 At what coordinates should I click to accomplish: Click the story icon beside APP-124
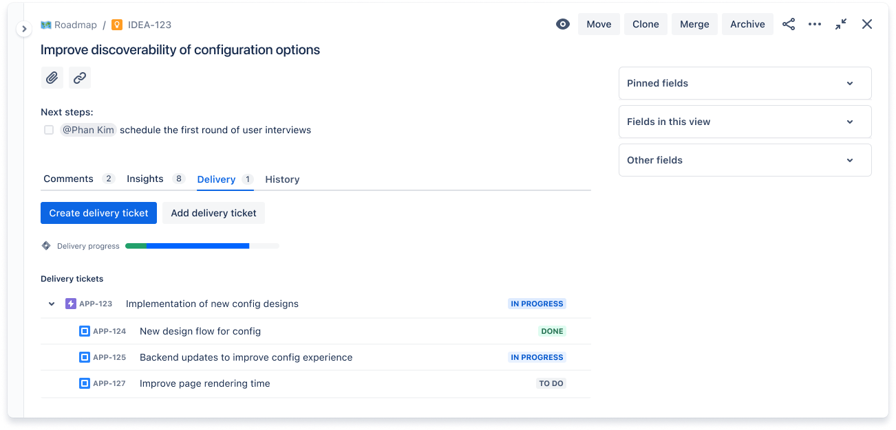pyautogui.click(x=84, y=330)
